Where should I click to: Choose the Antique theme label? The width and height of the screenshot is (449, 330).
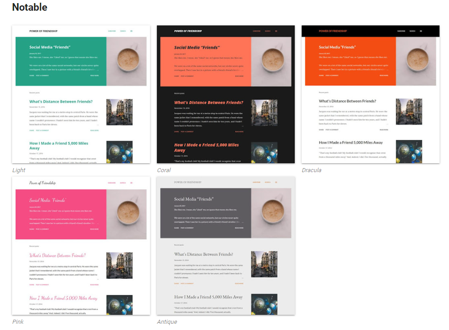167,322
